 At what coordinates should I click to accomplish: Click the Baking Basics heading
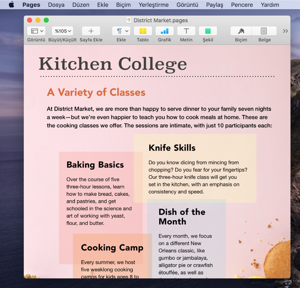[x=95, y=165]
